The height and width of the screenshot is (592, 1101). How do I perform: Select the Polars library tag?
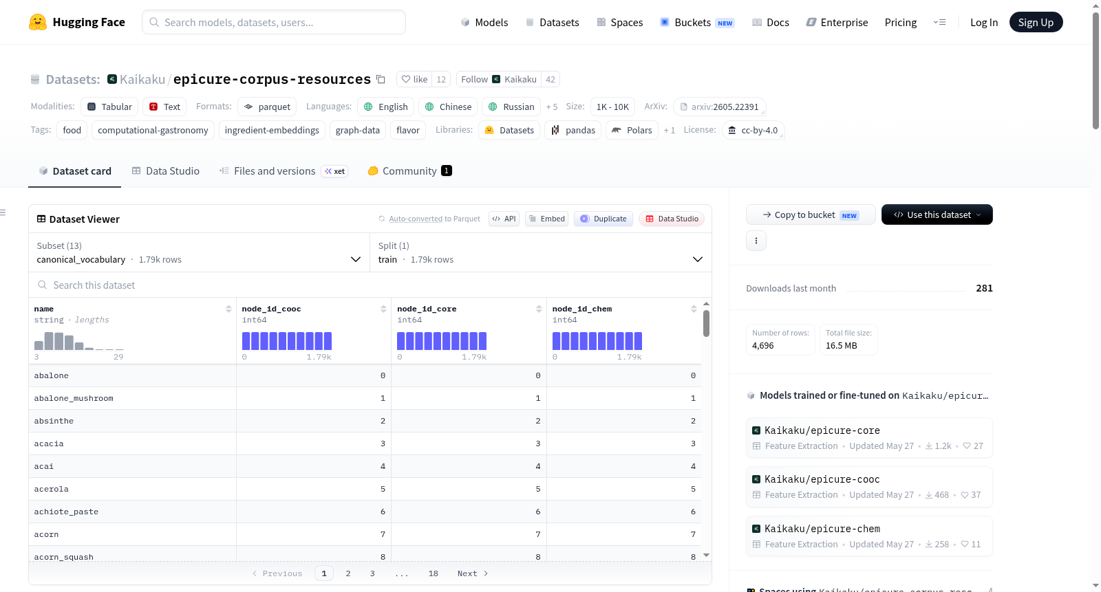[x=632, y=130]
